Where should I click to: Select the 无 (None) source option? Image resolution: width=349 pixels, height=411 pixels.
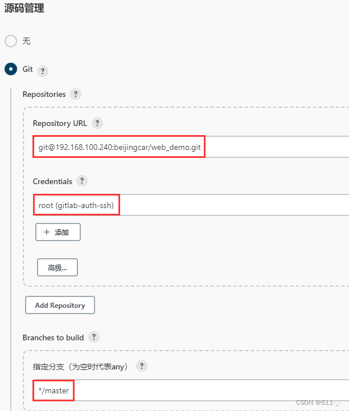click(x=11, y=41)
